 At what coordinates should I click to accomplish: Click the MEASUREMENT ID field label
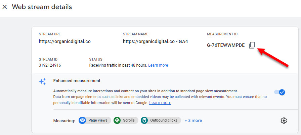pyautogui.click(x=222, y=34)
